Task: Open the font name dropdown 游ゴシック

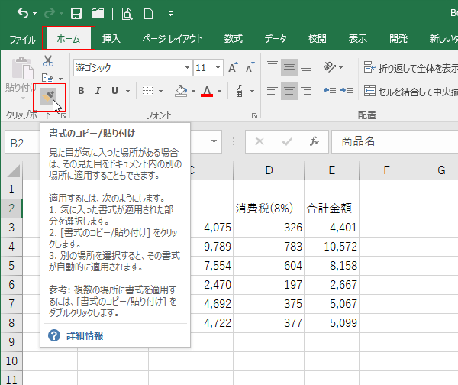Action: (x=131, y=68)
